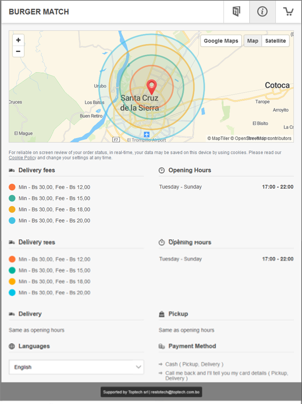Click the green swatch in first fees list
The width and height of the screenshot is (302, 404).
pos(12,198)
